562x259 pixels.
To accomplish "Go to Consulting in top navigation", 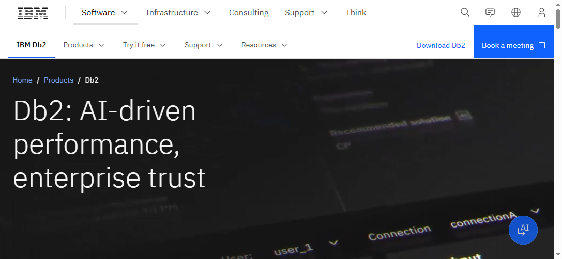I will pos(249,12).
